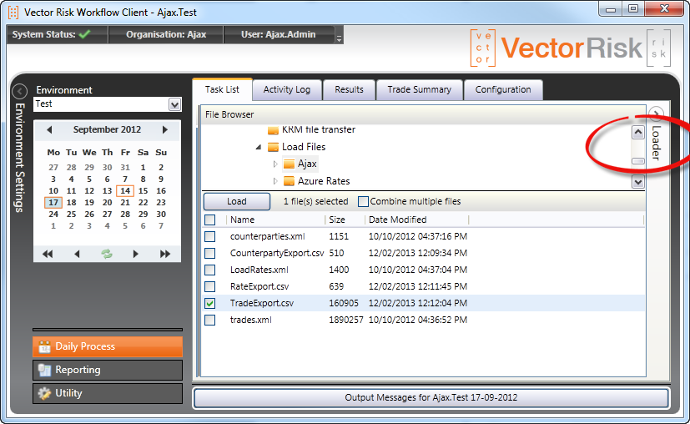Screen dimensions: 690x424
Task: Select the LoadRates.xml file name
Action: pos(259,270)
